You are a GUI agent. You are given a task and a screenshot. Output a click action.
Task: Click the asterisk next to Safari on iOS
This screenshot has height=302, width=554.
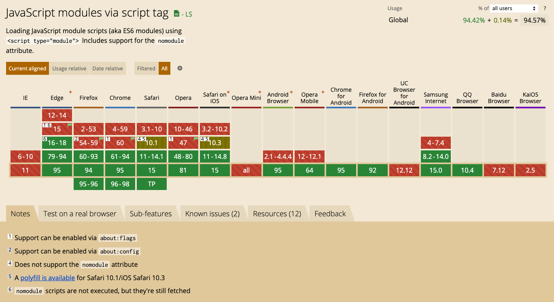pos(228,93)
